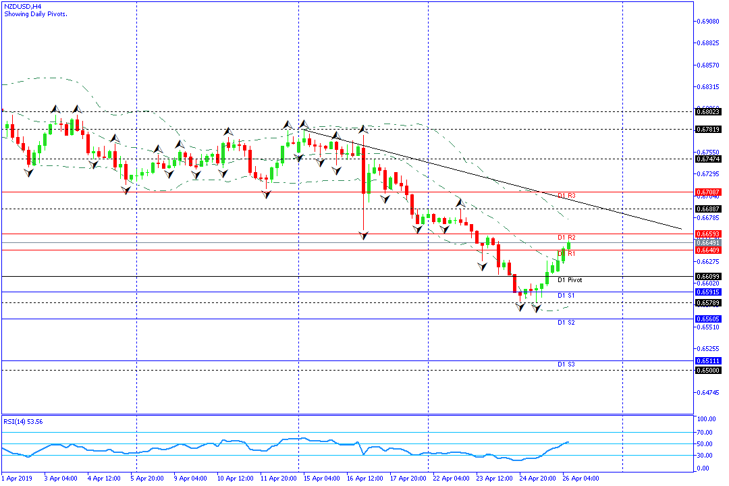Click the RSI 70.00 scale value
Image resolution: width=729 pixels, height=486 pixels.
(x=705, y=433)
